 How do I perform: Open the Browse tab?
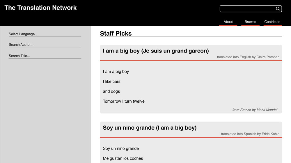point(250,22)
